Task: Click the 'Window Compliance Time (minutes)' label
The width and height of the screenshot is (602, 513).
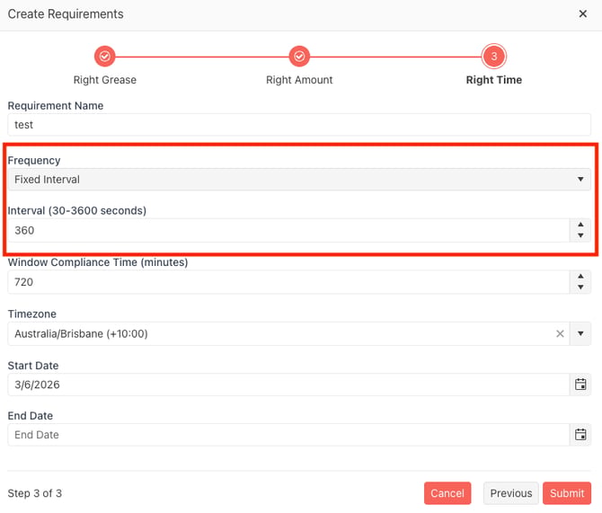Action: click(98, 262)
